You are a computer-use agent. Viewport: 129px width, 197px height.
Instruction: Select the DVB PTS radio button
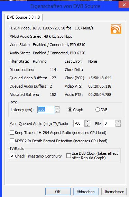click(98, 110)
